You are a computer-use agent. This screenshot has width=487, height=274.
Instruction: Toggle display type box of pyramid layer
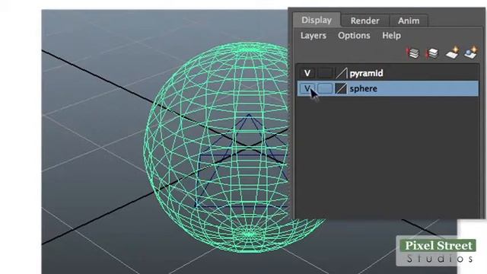pos(325,73)
